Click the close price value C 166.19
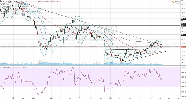The width and height of the screenshot is (186, 99). (57, 2)
